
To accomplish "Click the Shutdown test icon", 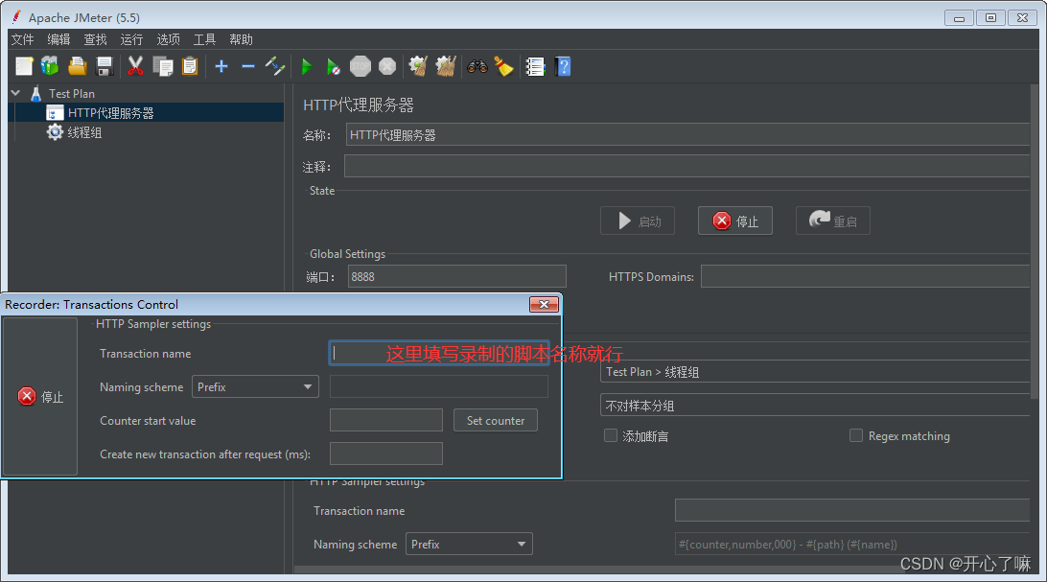I will coord(387,66).
